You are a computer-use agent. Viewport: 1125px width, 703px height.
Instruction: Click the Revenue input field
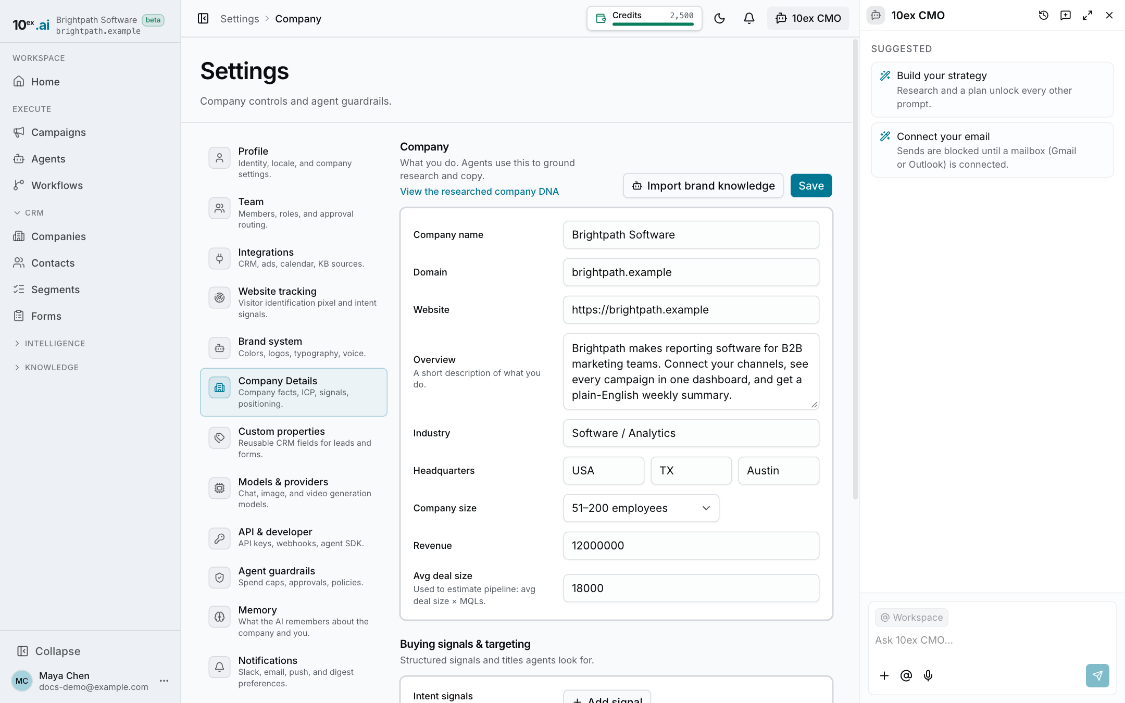(x=691, y=546)
